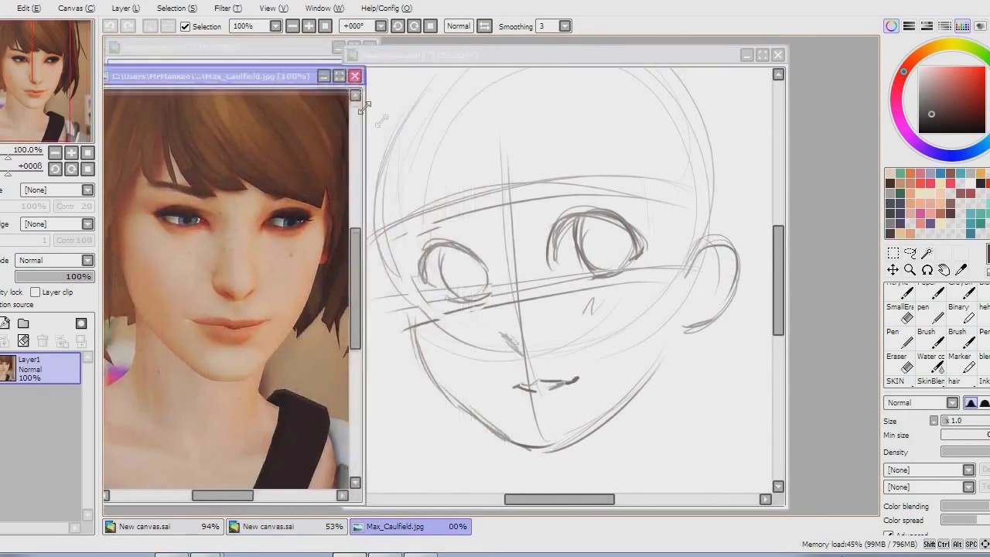990x557 pixels.
Task: Select the Eyedropper color picker tool
Action: coord(961,270)
